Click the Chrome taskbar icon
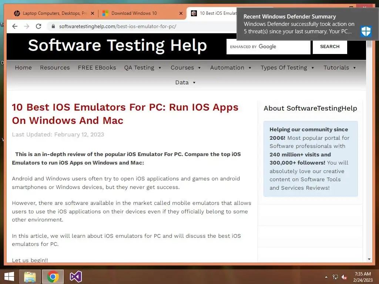 click(x=53, y=277)
